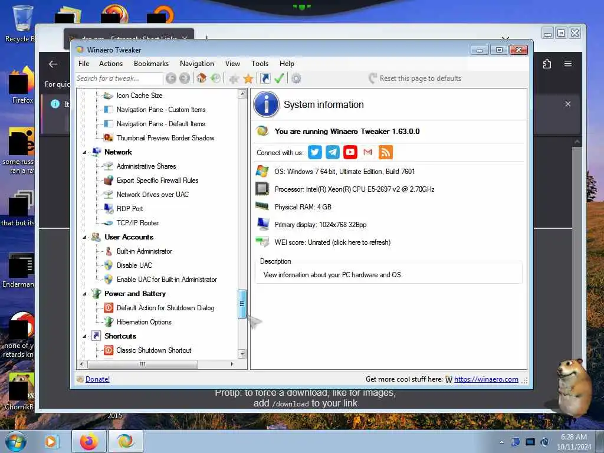The height and width of the screenshot is (453, 604).
Task: Select Administrative Shares tweak
Action: pos(146,166)
